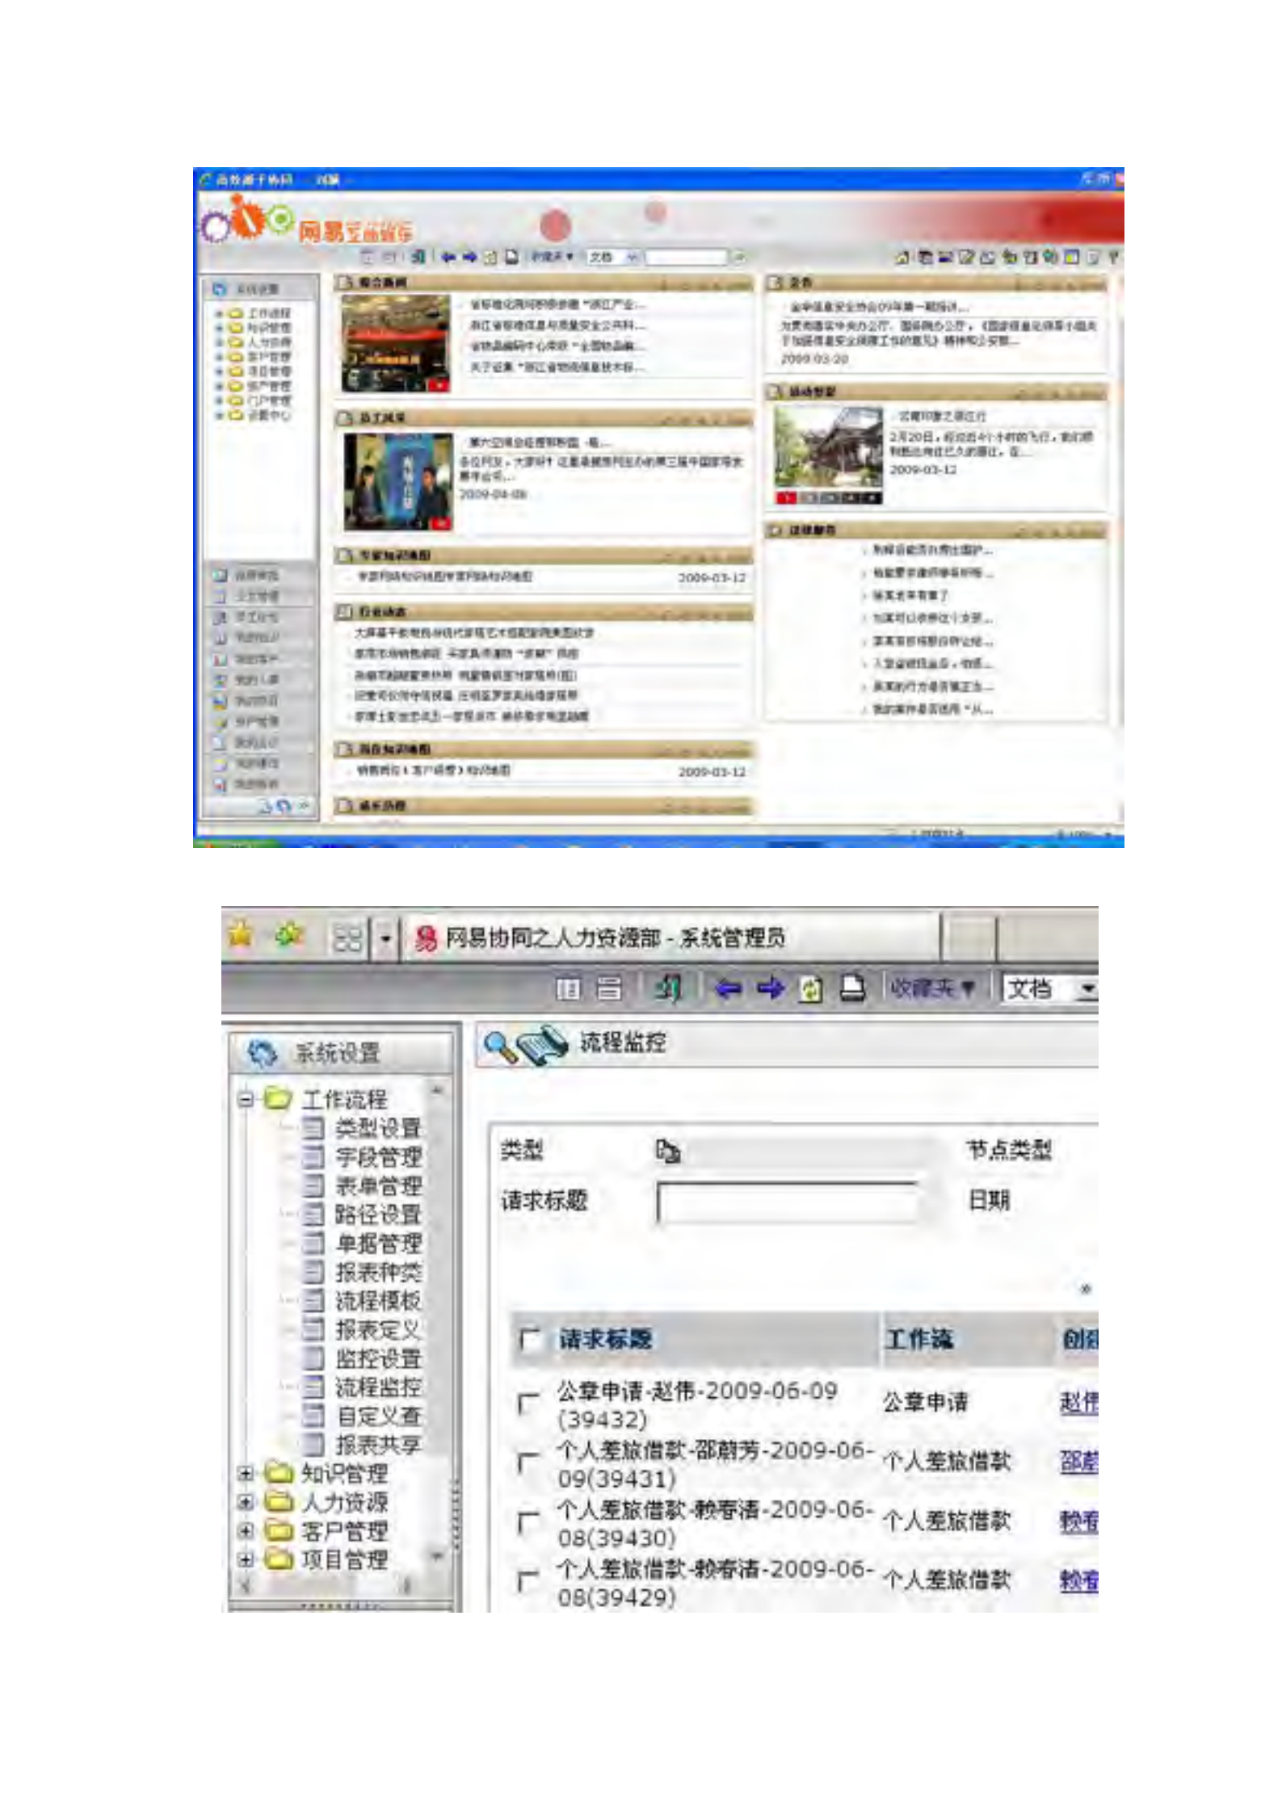This screenshot has width=1282, height=1813.
Task: Click the home icon on portal homepage right toolbar
Action: coord(902,258)
